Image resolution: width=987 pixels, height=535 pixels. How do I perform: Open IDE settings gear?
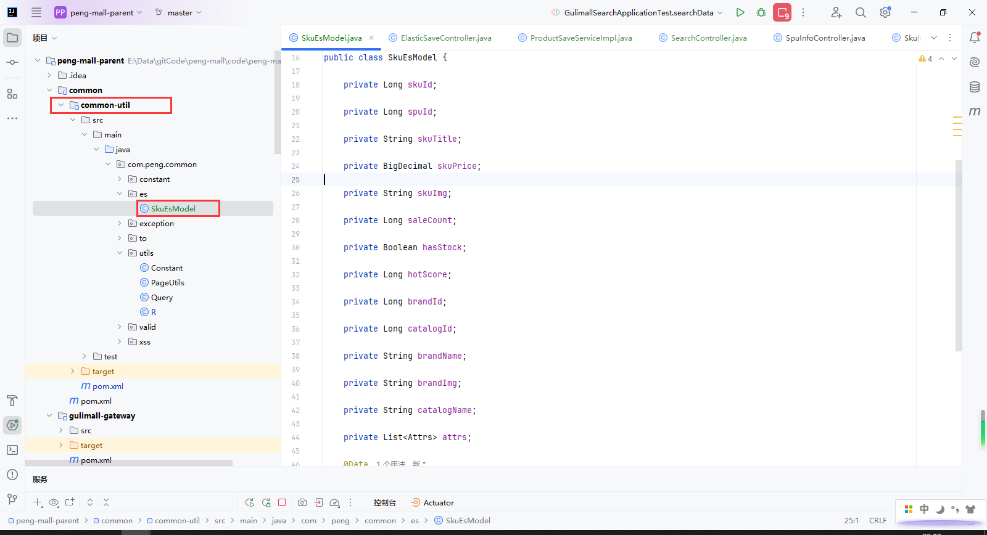(x=885, y=12)
